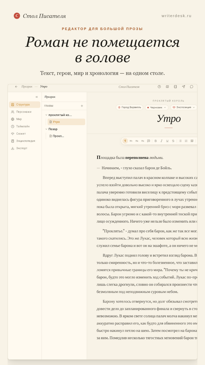Open the Черновик status dropdown

(x=157, y=107)
